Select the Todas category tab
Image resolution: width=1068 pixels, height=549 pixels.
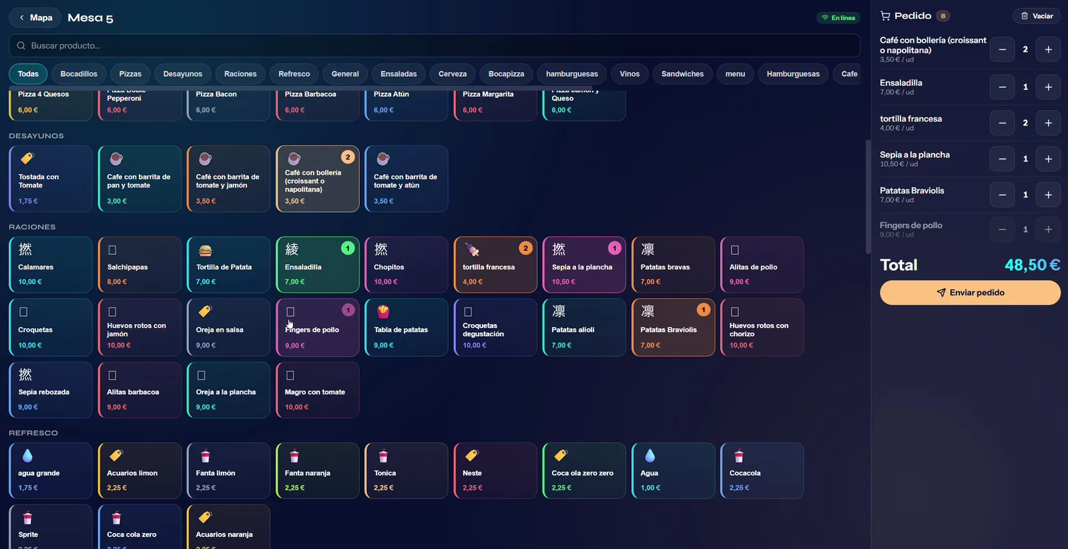(x=28, y=74)
